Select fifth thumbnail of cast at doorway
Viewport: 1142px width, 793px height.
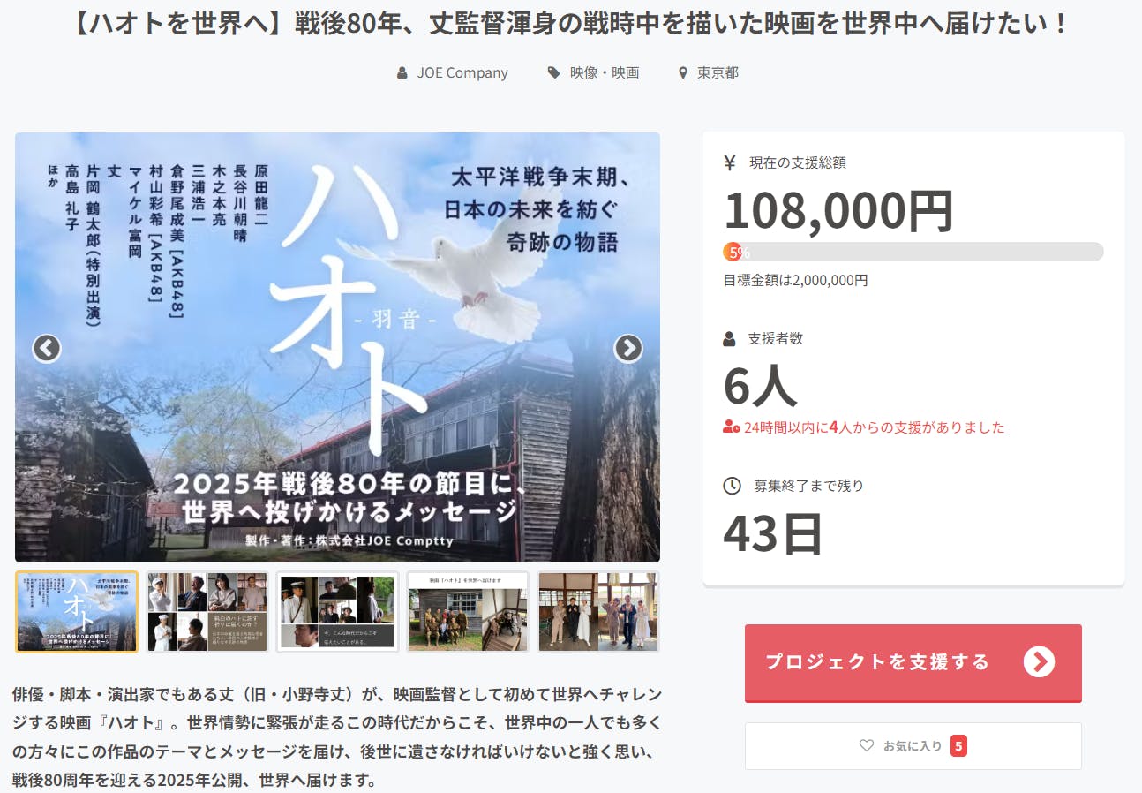pos(598,612)
